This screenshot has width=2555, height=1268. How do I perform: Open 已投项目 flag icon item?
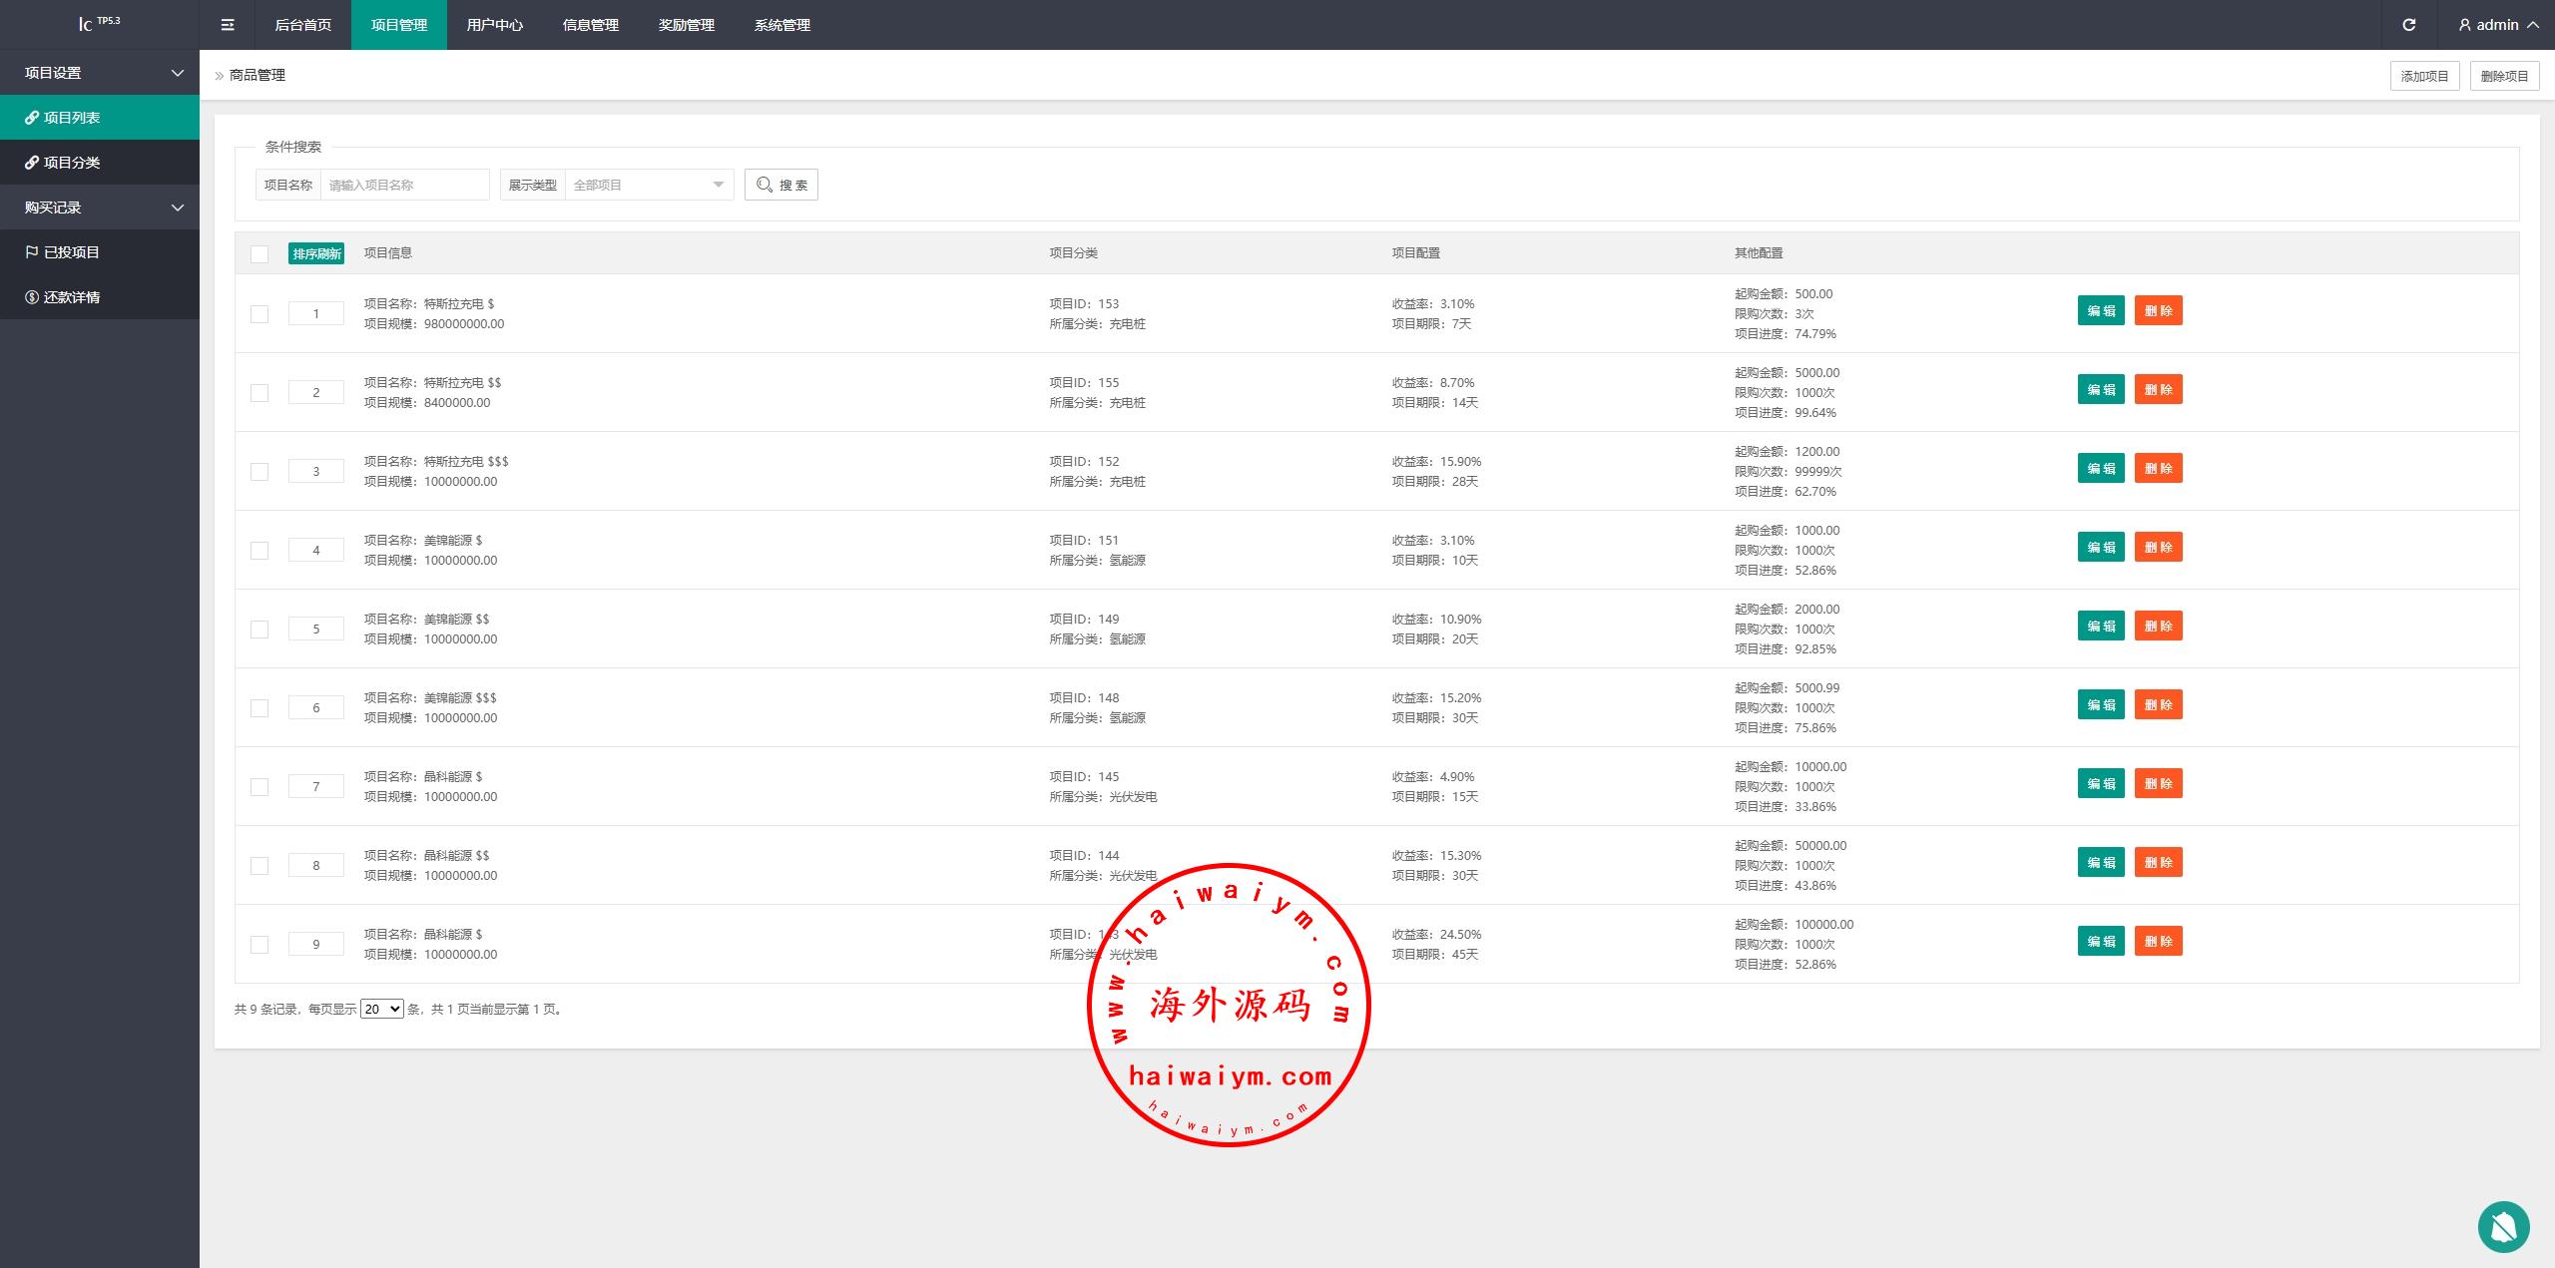tap(32, 252)
